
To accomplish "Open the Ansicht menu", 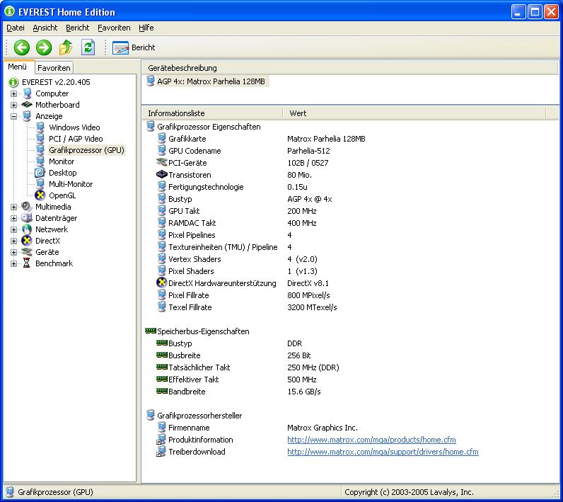I will click(45, 28).
